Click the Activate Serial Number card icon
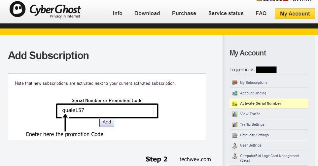 coord(235,104)
